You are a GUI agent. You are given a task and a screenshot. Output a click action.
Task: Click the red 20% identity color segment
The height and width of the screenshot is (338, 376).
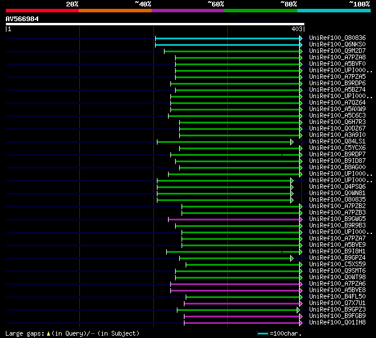coord(42,11)
